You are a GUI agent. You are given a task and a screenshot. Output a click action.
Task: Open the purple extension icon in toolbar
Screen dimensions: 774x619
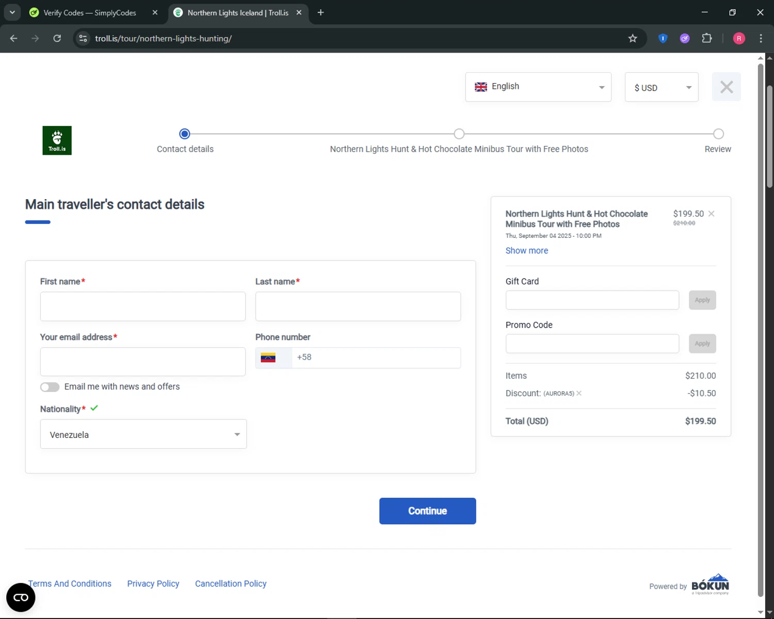(685, 38)
